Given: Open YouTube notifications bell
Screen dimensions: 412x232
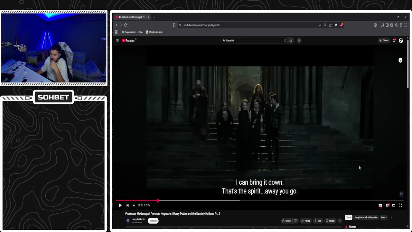Looking at the screenshot, I should point(394,41).
